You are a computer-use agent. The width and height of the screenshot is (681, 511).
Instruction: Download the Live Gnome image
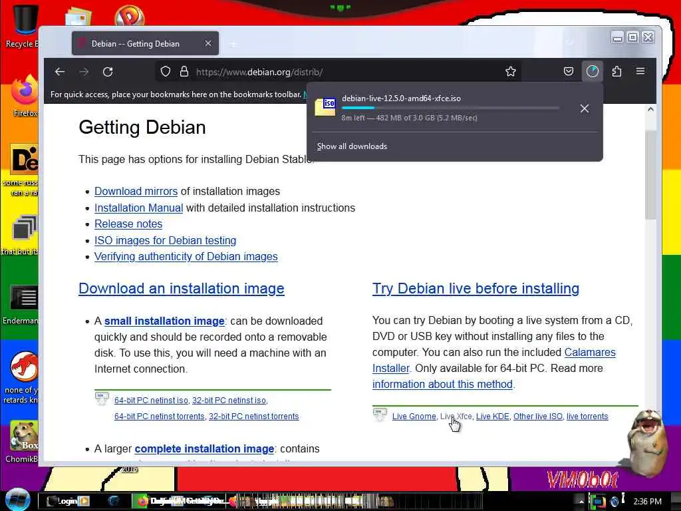414,417
